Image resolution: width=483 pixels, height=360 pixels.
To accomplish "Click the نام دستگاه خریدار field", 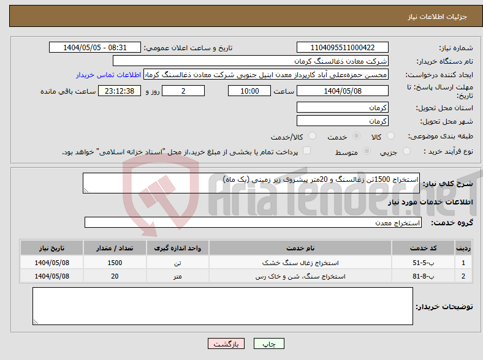I will pos(251,61).
